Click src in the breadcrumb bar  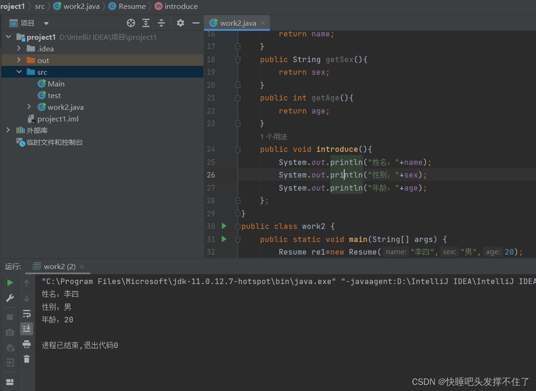[x=40, y=6]
